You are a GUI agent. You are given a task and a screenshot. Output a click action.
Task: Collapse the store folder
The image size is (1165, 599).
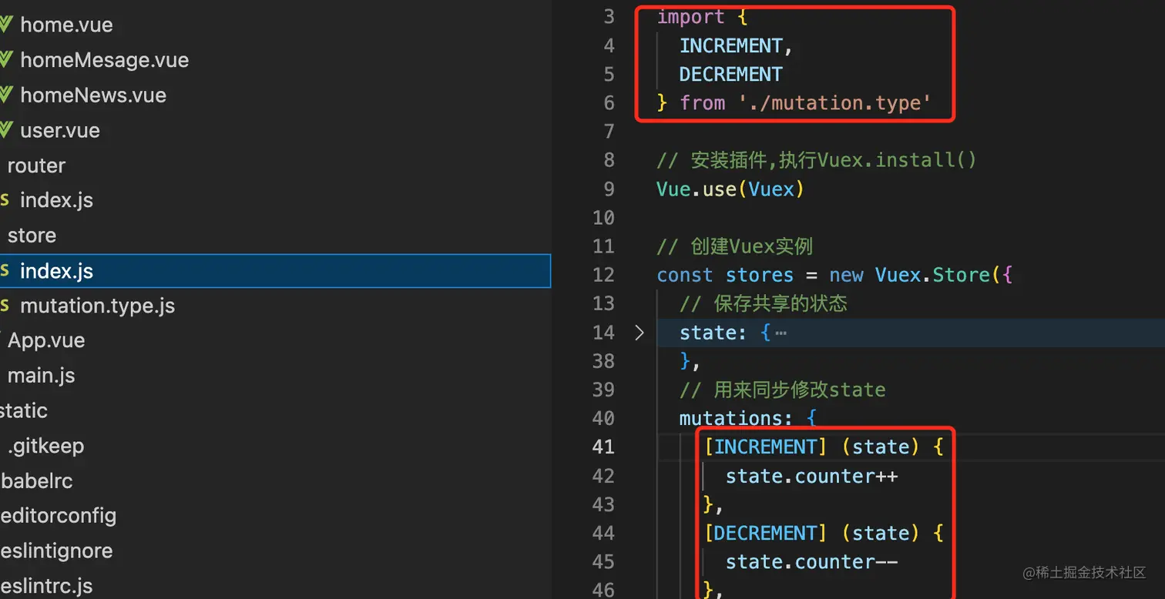[x=32, y=236]
